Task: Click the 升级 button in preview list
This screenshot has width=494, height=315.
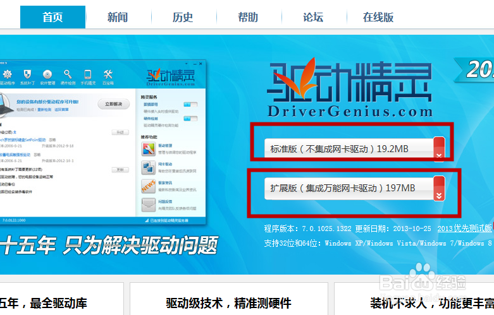Action: click(x=120, y=133)
